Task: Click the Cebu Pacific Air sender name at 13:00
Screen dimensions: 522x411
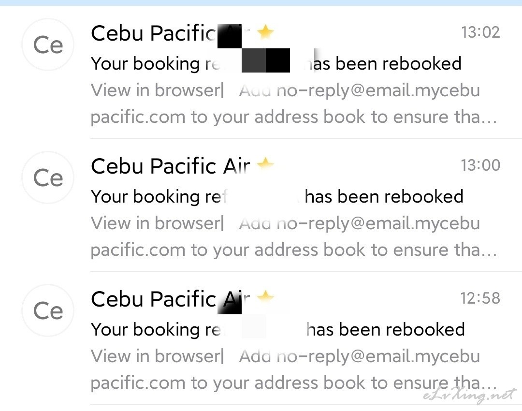Action: point(170,166)
